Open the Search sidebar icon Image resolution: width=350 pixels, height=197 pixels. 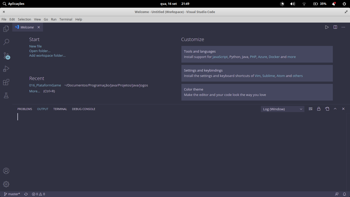(6, 42)
